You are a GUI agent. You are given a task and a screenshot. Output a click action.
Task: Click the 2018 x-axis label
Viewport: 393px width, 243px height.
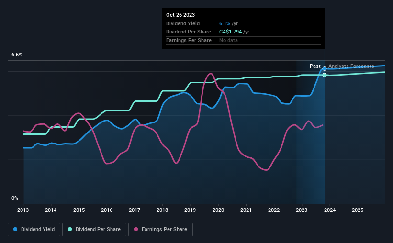coord(162,210)
